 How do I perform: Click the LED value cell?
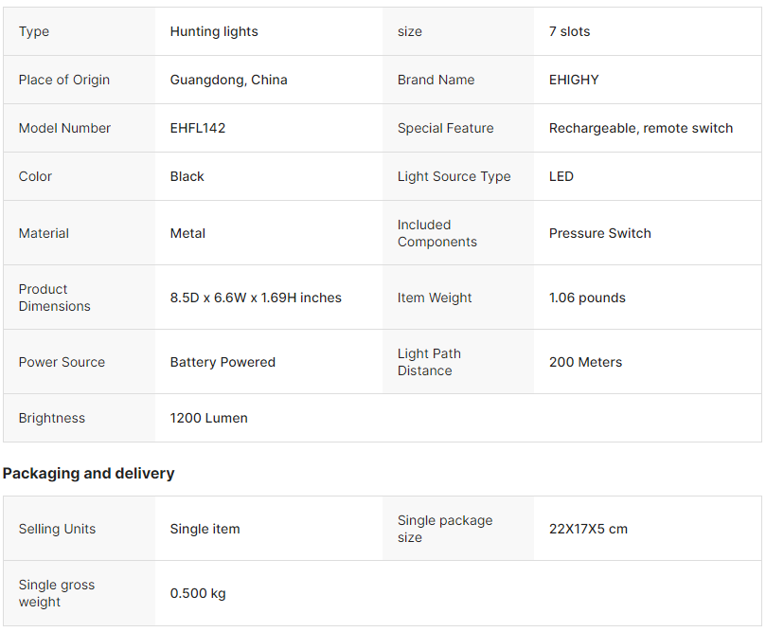[561, 176]
